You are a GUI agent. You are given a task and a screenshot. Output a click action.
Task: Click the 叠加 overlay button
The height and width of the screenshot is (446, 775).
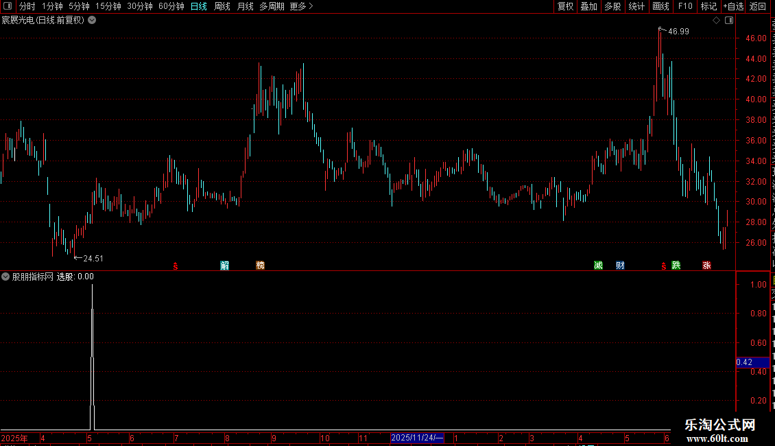point(589,6)
